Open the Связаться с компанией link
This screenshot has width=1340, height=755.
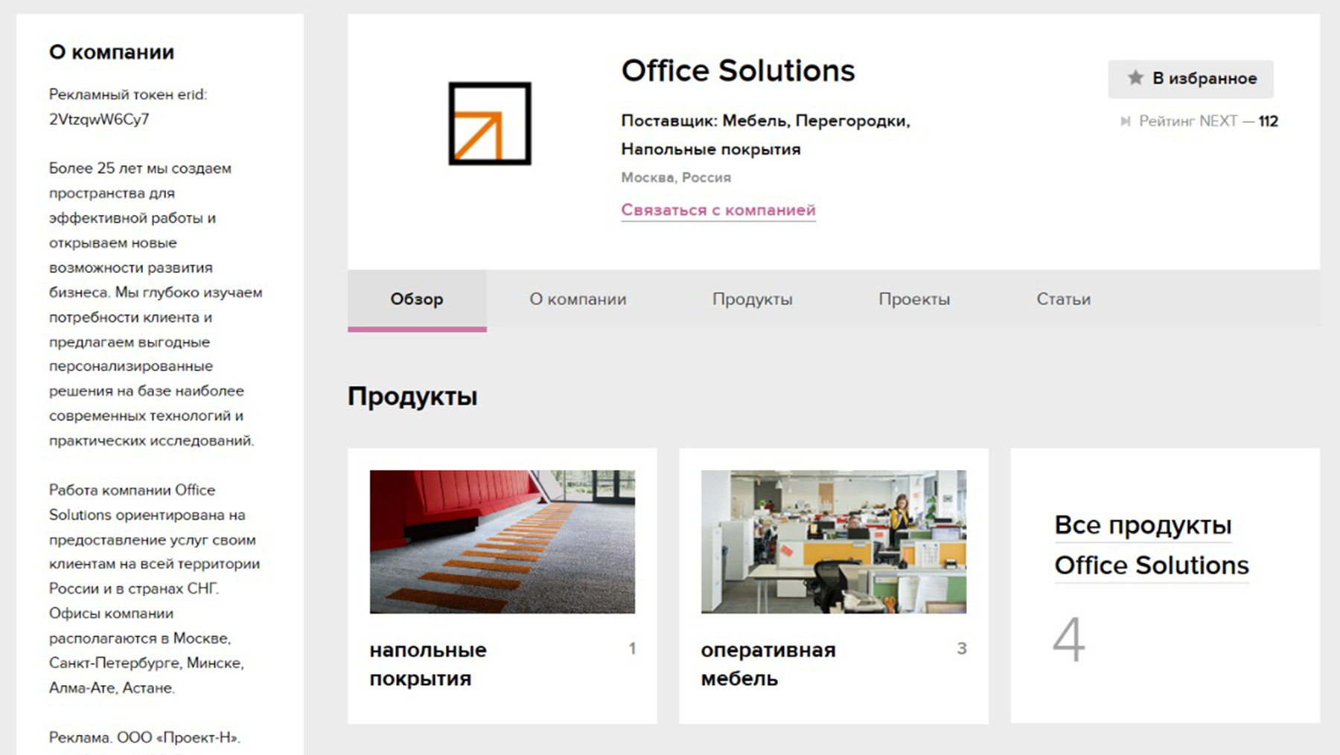[718, 210]
